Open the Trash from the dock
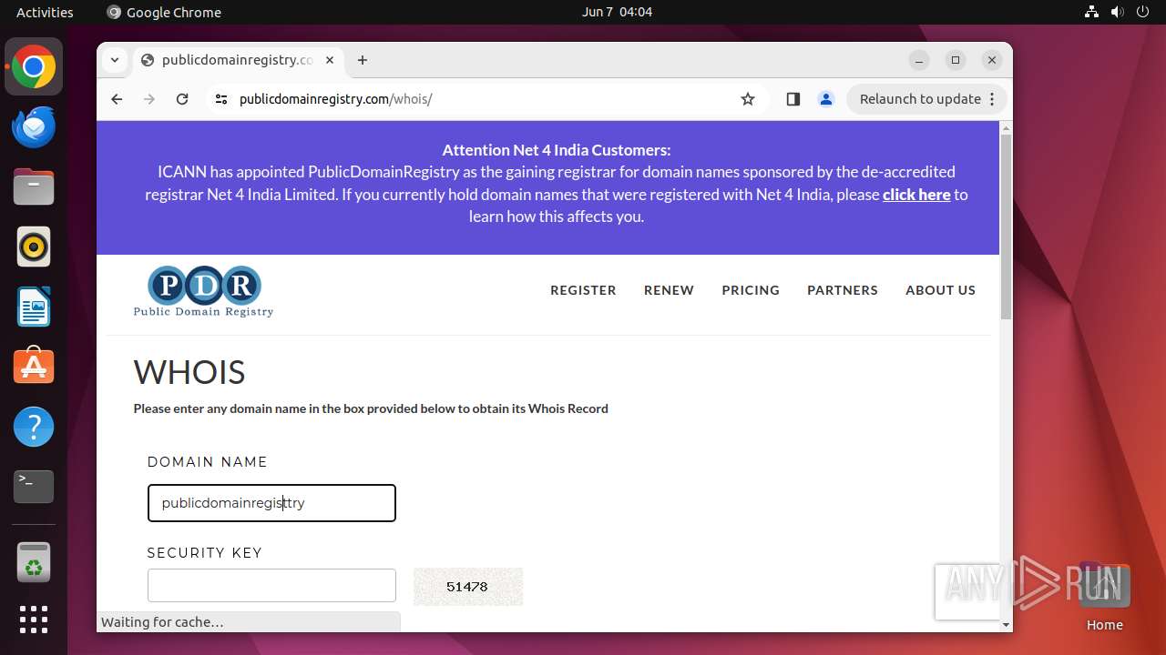The image size is (1166, 655). 34,562
